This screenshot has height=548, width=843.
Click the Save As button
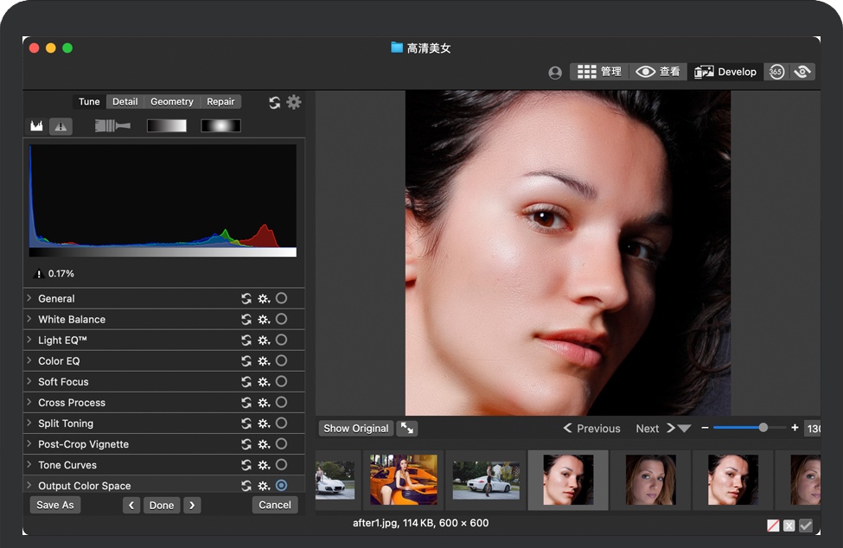pos(55,505)
